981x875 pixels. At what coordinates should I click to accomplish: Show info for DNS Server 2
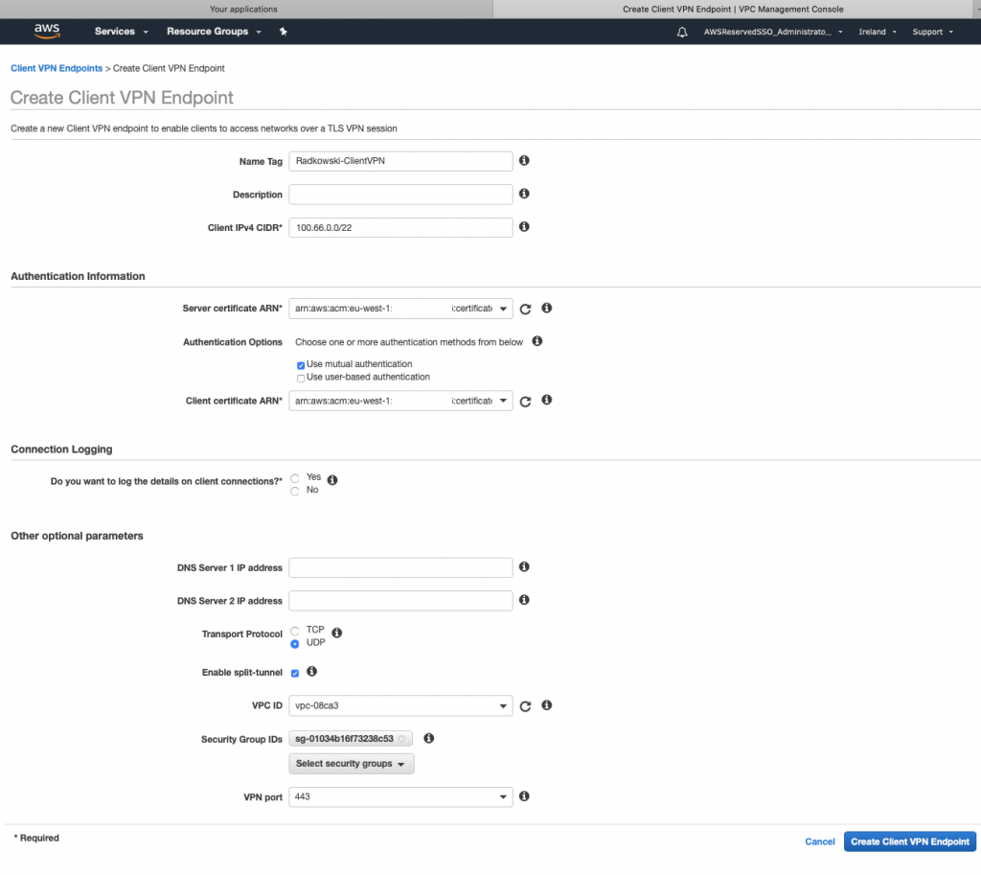[x=524, y=600]
